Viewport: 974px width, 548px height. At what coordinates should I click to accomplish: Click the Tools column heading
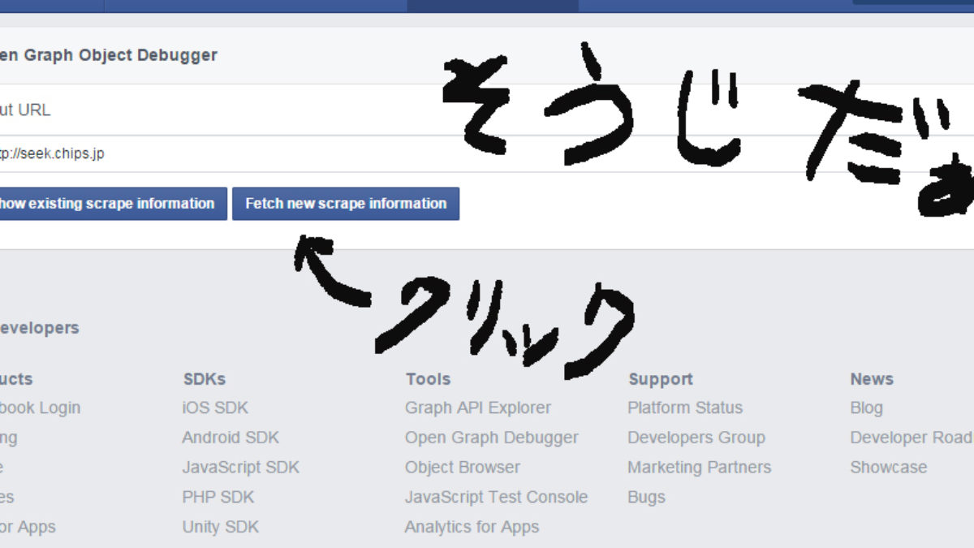pyautogui.click(x=428, y=379)
